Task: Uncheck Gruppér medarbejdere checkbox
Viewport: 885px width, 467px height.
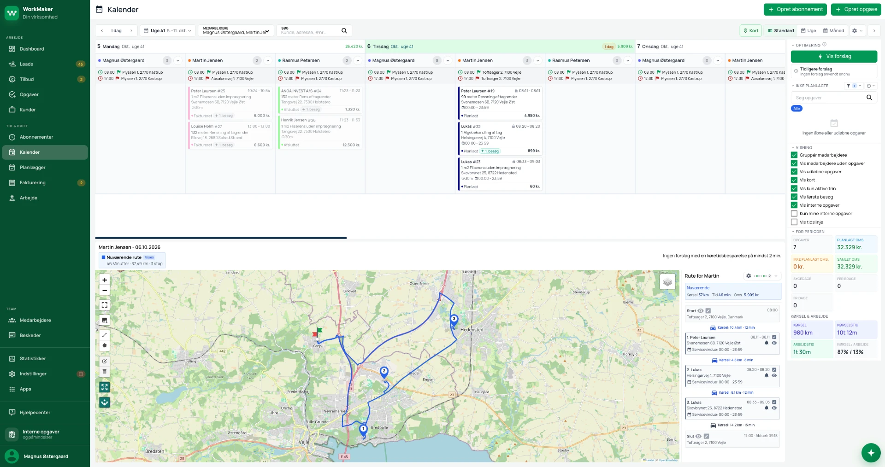Action: 794,155
